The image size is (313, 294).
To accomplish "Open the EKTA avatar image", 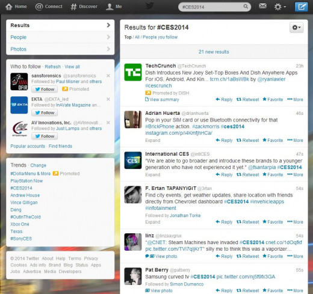I will 19,105.
